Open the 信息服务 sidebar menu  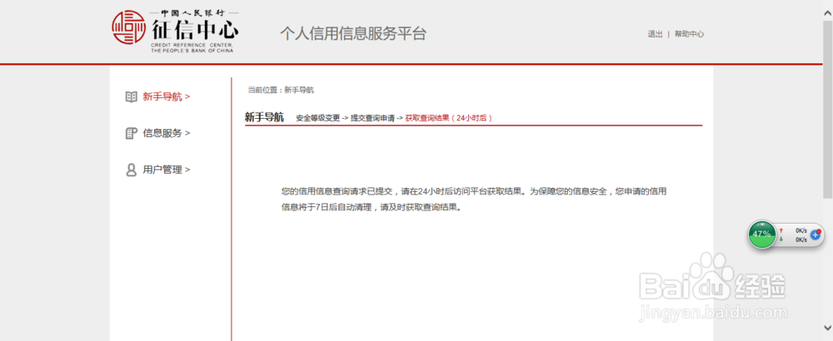(167, 133)
